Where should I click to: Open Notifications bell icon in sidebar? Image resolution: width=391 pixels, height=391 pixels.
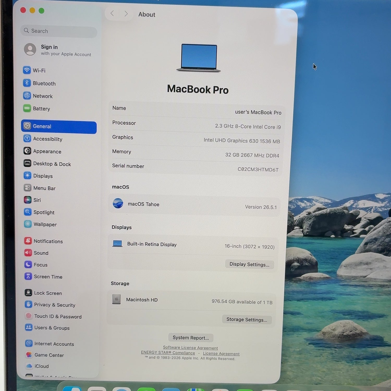click(28, 241)
